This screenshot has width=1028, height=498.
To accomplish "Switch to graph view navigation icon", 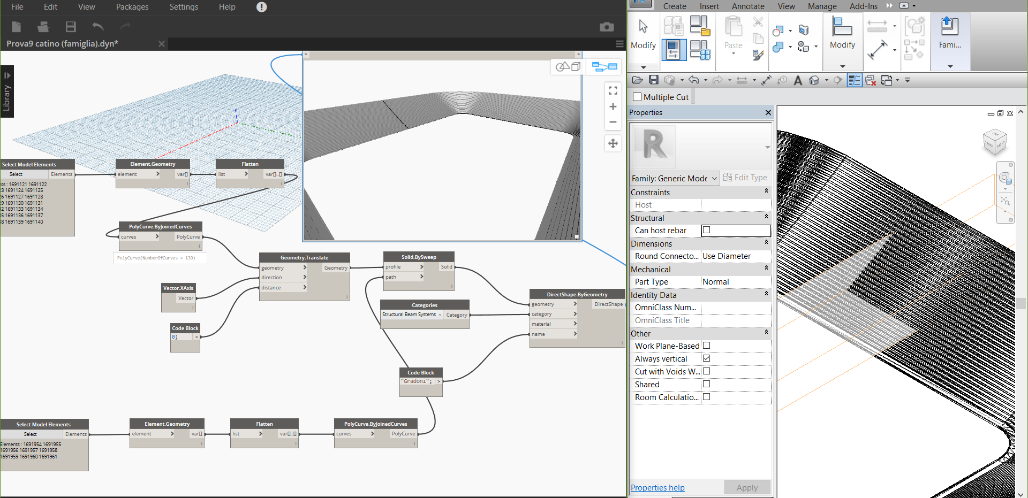I will (604, 67).
